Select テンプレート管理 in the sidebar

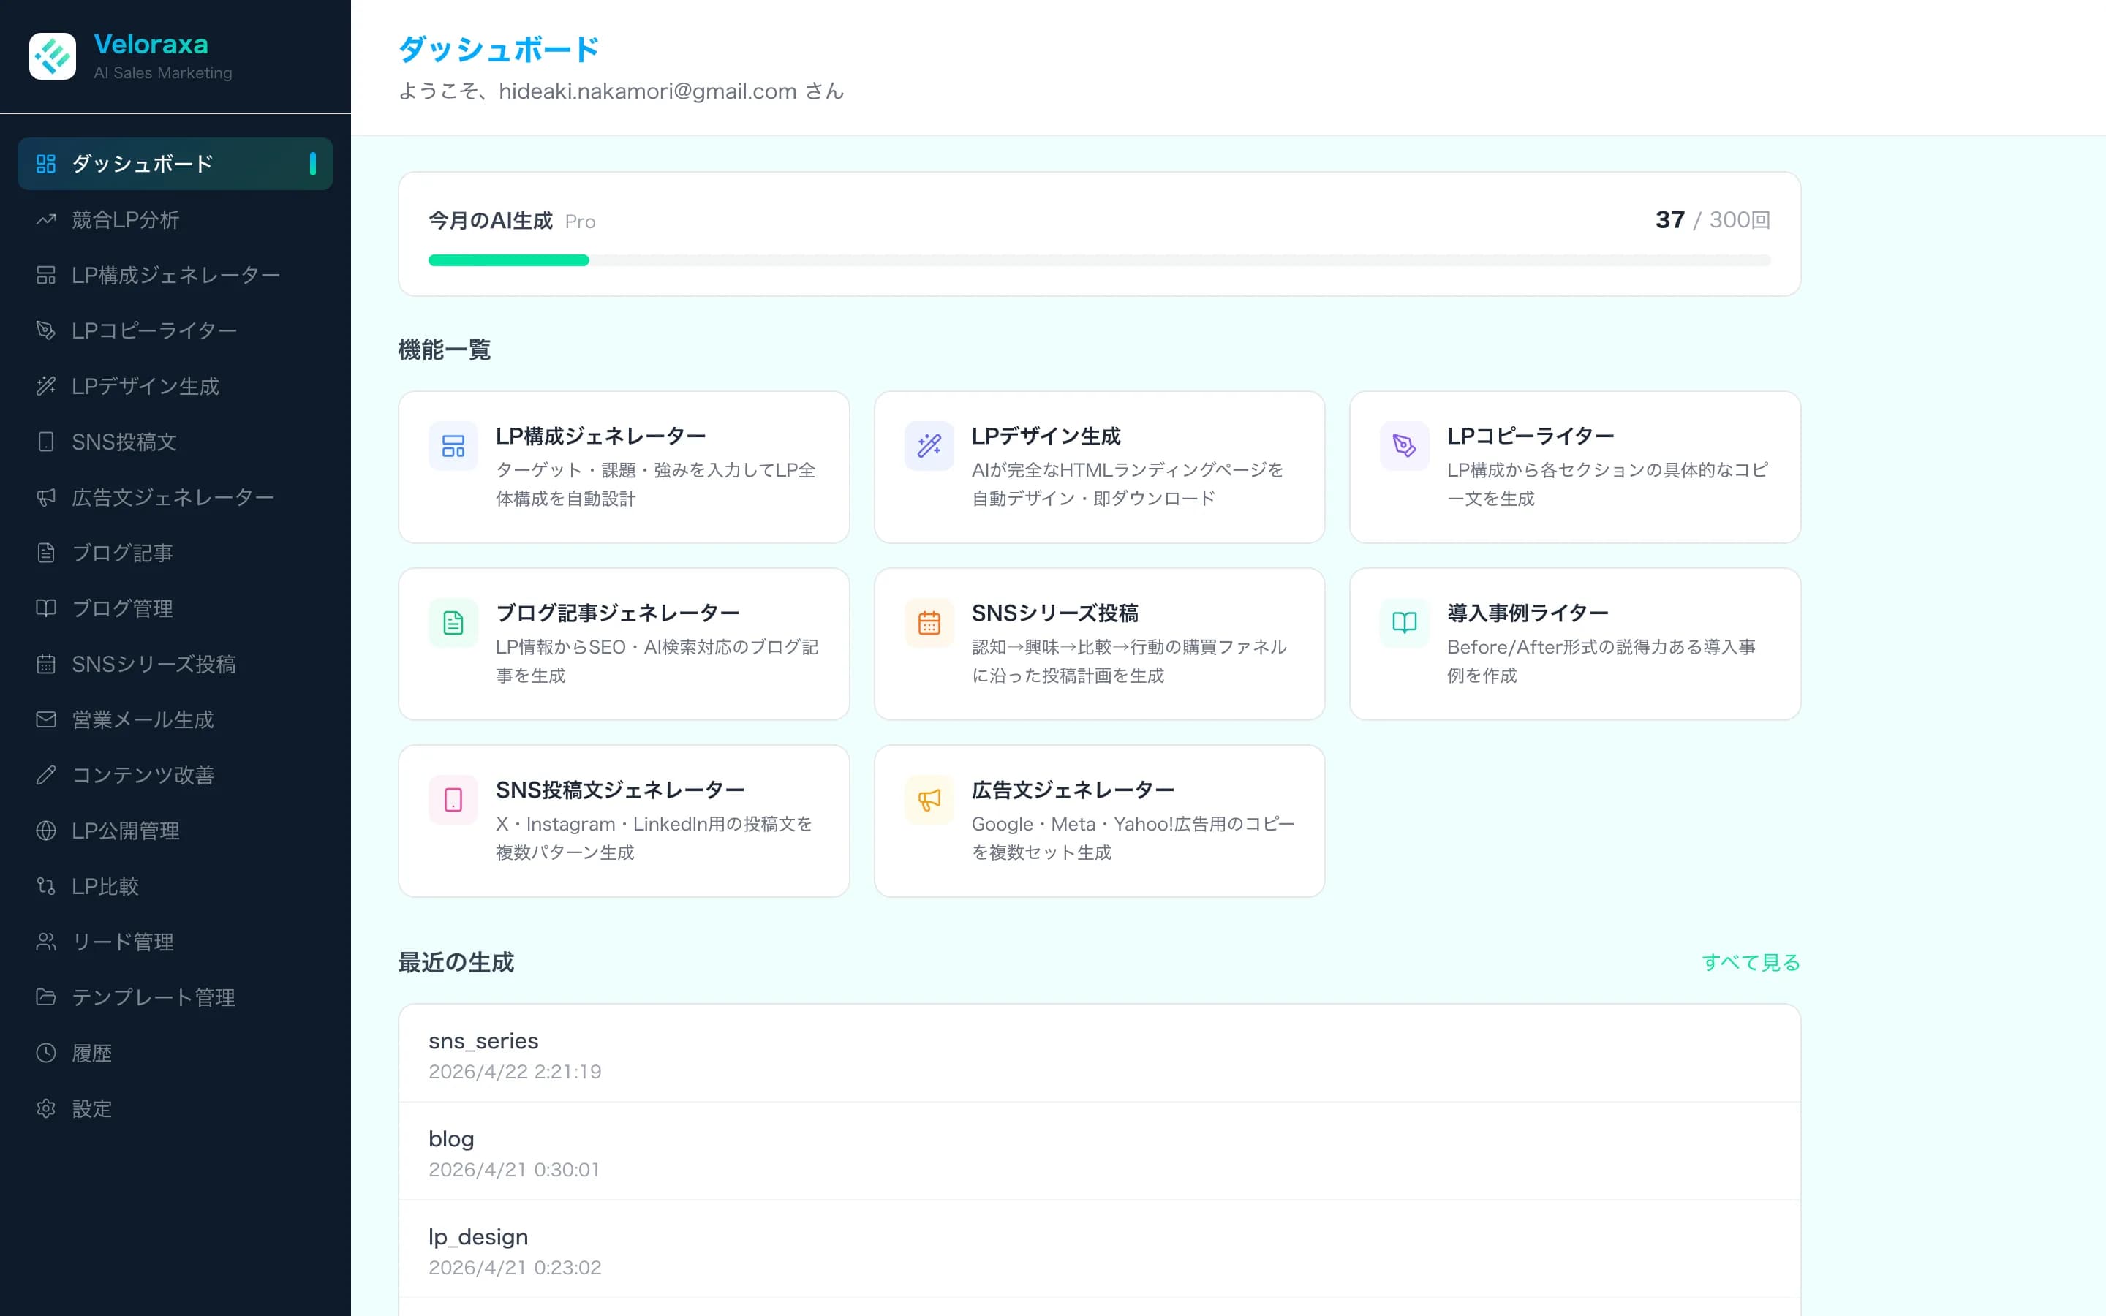153,997
